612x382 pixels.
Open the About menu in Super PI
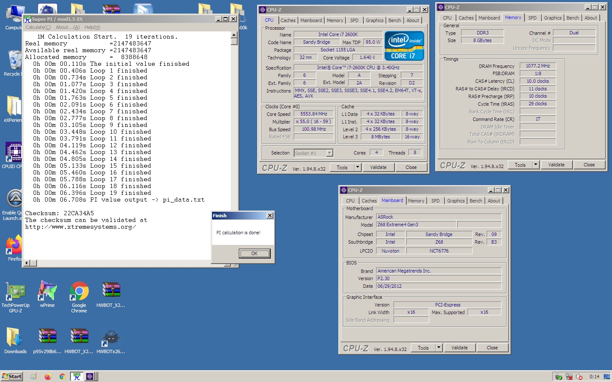[x=68, y=27]
